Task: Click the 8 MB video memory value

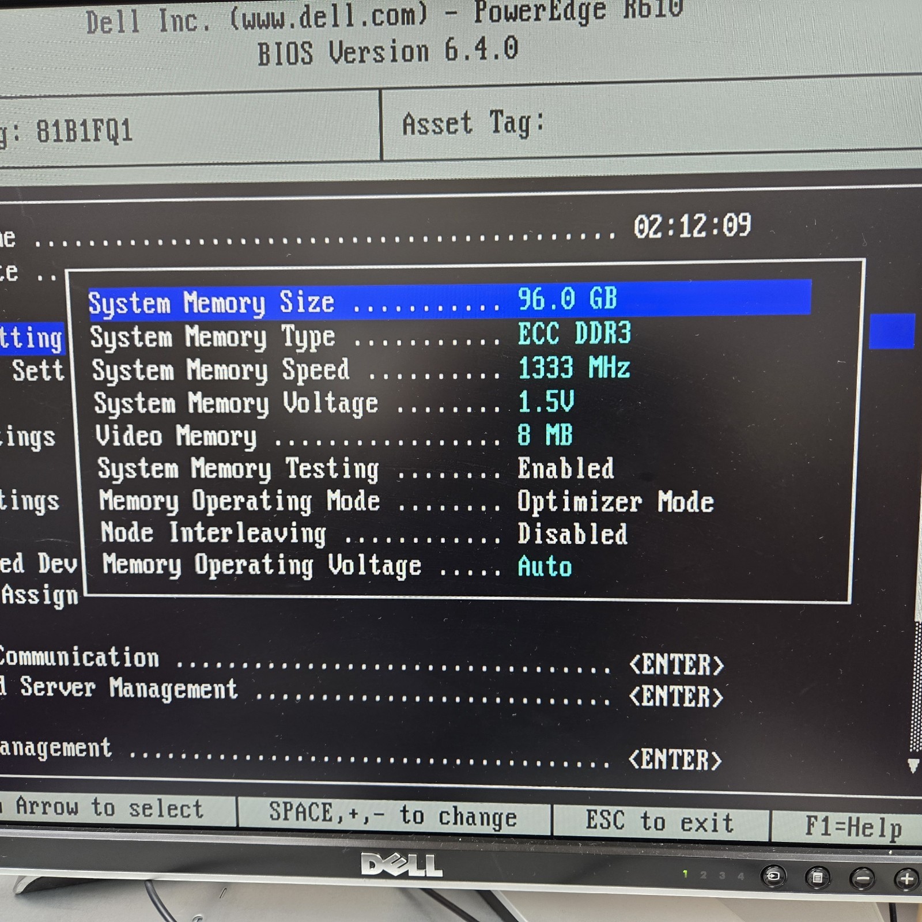Action: pos(545,434)
